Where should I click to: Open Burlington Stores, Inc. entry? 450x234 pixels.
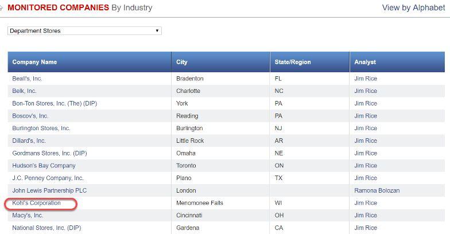click(41, 128)
